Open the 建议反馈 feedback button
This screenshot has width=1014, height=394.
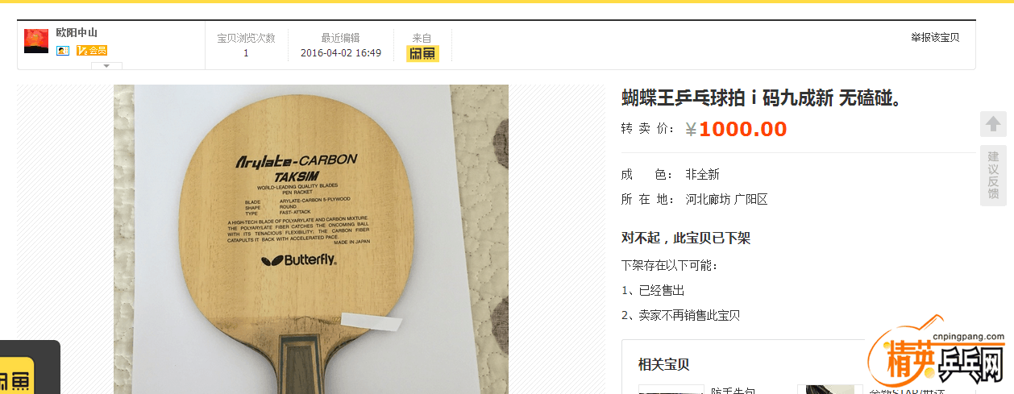[x=993, y=176]
